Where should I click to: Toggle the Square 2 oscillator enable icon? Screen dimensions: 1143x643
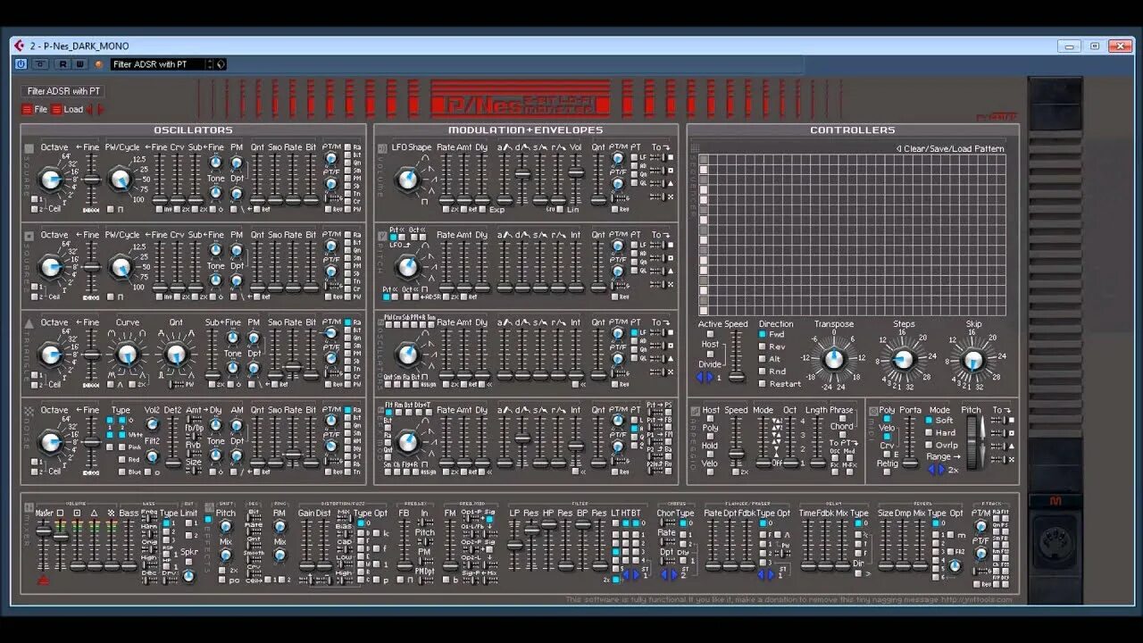(29, 236)
